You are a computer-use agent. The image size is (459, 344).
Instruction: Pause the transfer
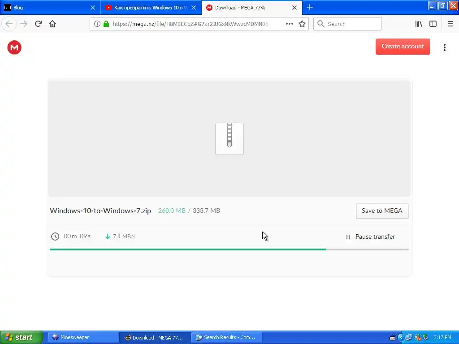(x=370, y=236)
